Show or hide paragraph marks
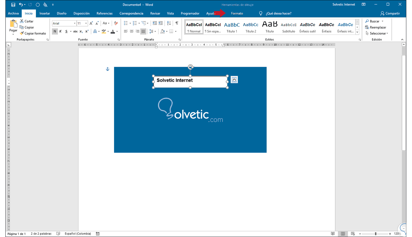Screen dimensions: 412x237 click(177, 23)
